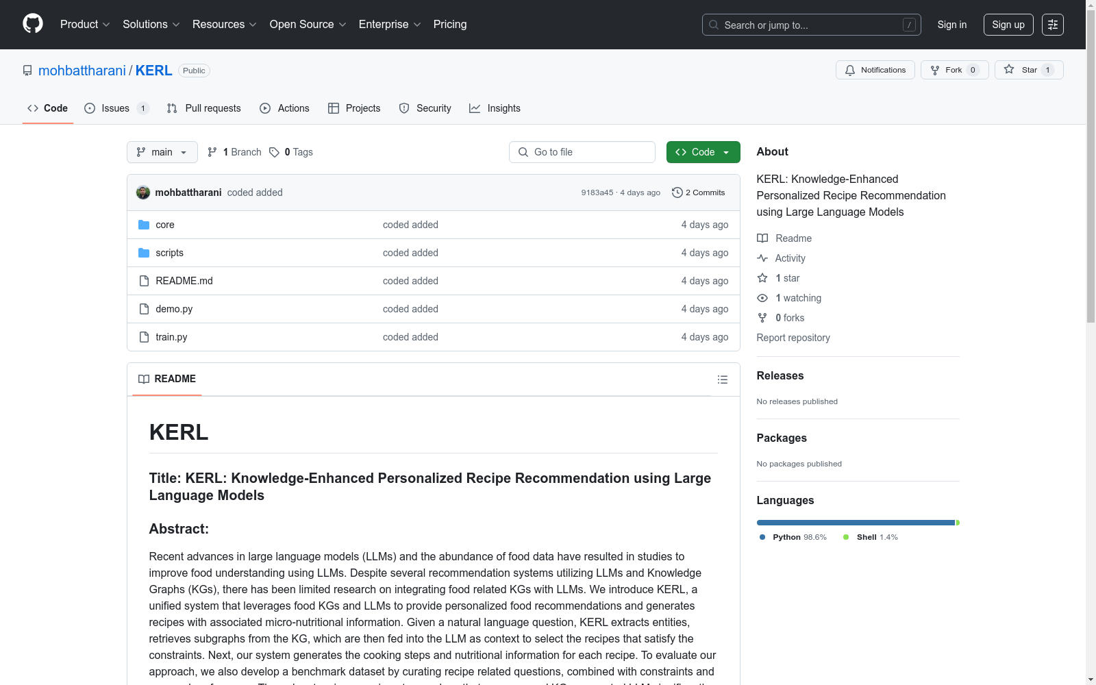This screenshot has height=685, width=1096.
Task: Click the Actions play icon
Action: [265, 108]
